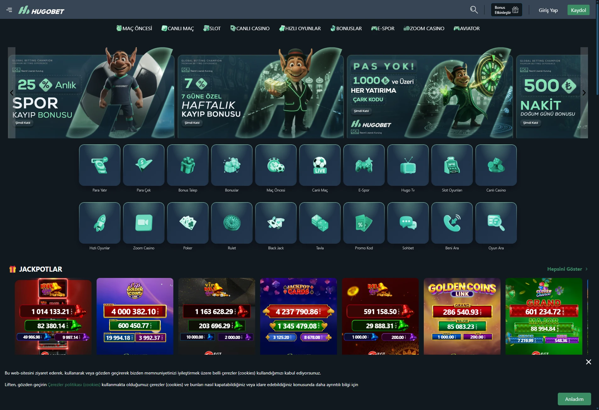Screen dimensions: 599x410
Task: Open the Hugo Tv tile
Action: (x=408, y=165)
